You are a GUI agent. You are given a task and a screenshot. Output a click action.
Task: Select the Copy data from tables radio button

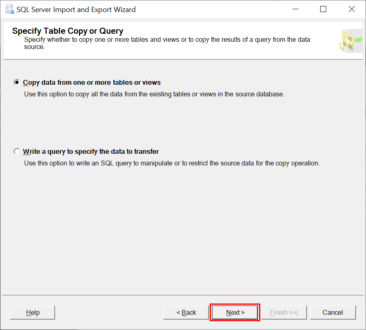pyautogui.click(x=16, y=82)
